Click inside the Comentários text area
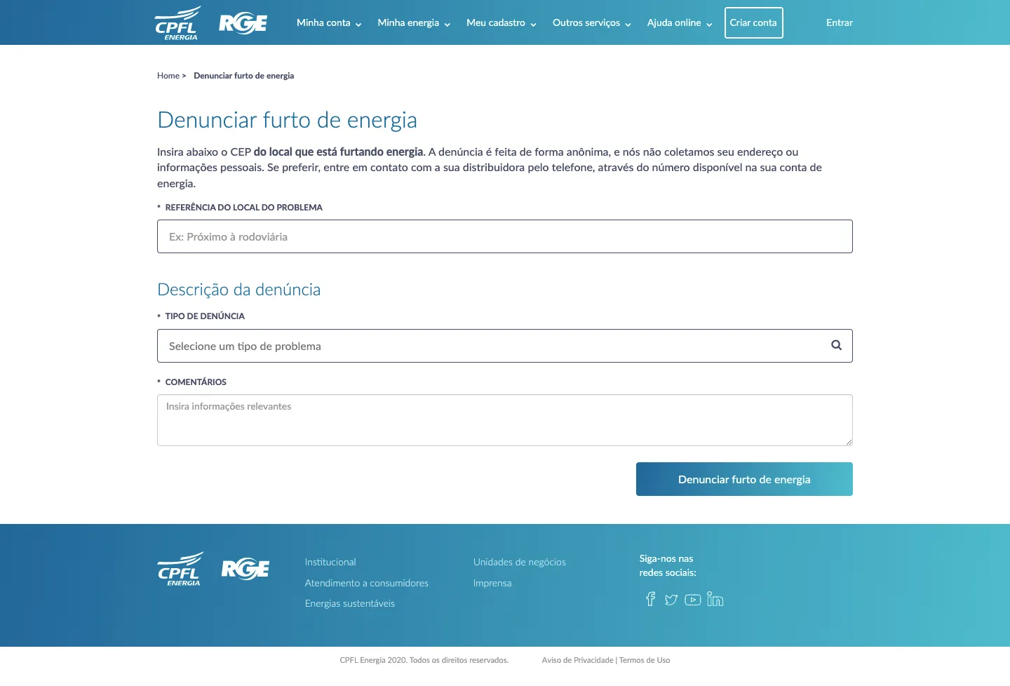1010x686 pixels. [x=505, y=420]
